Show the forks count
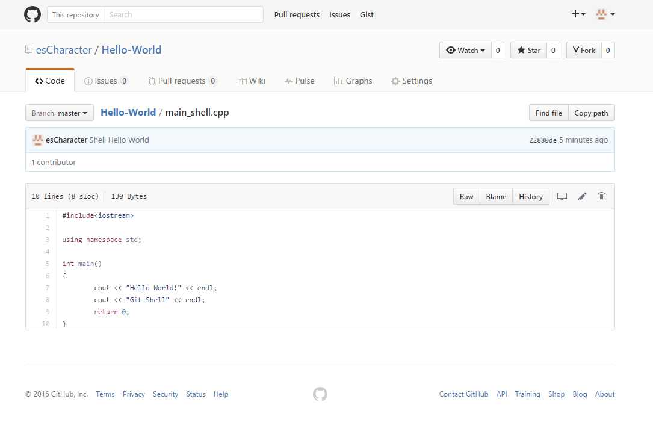 (608, 51)
